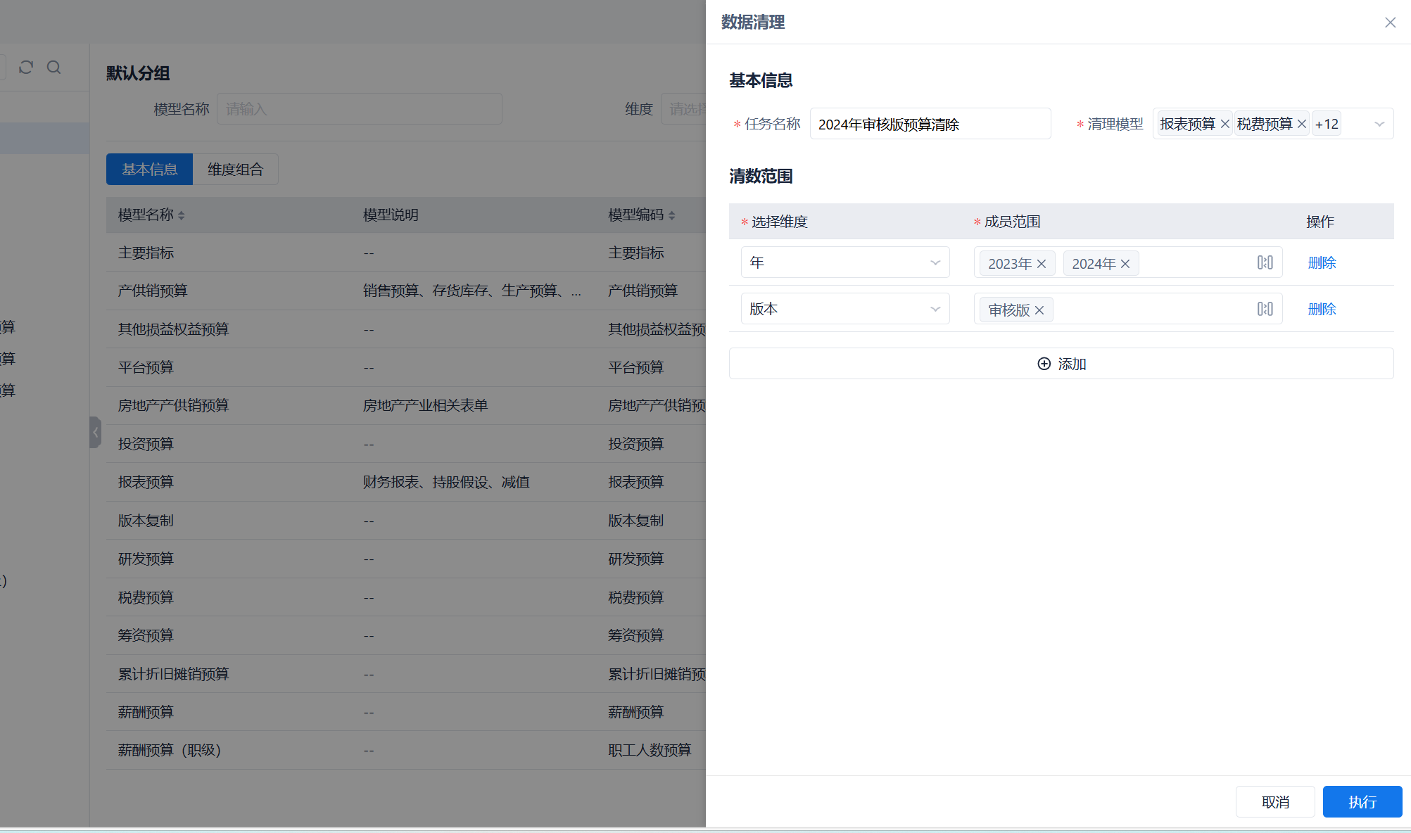Collapse the left sidebar panel
Image resolution: width=1411 pixels, height=833 pixels.
(x=96, y=432)
